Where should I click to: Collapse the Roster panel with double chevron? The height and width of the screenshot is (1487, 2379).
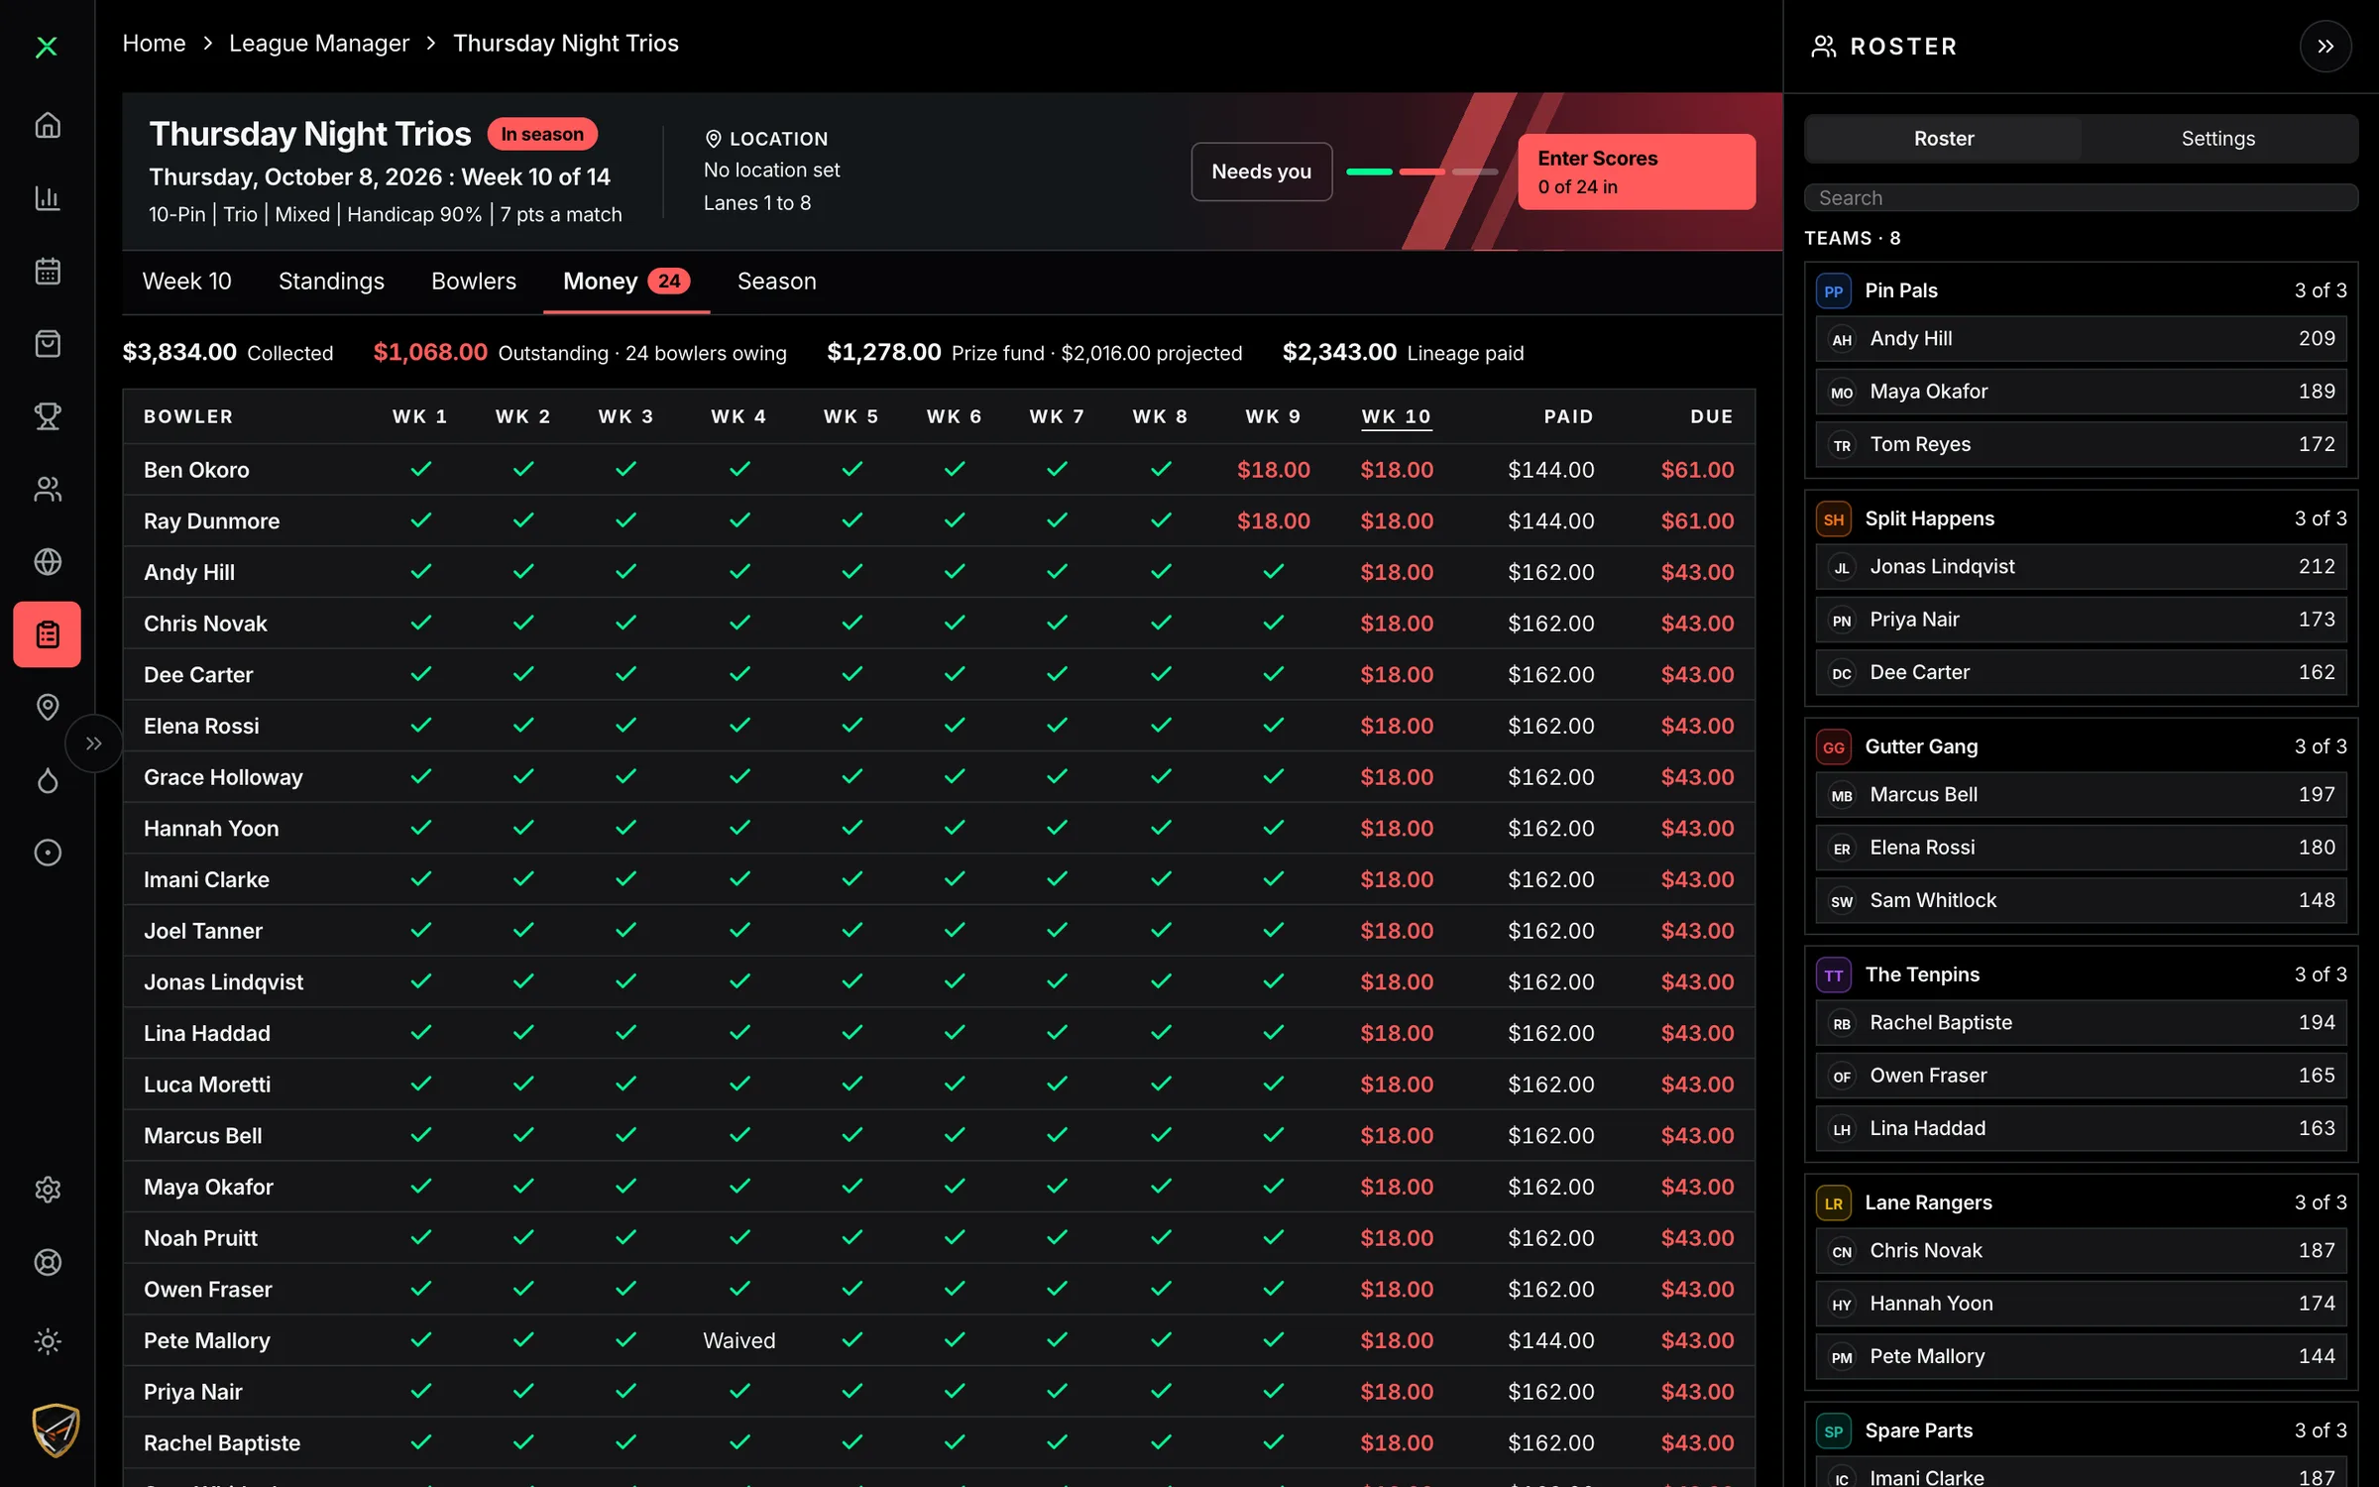coord(2325,47)
